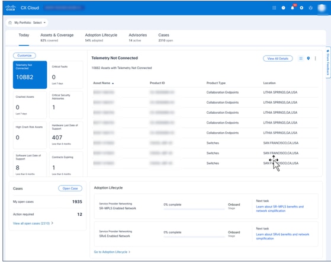Click View all open cases (2310) link
Image resolution: width=331 pixels, height=262 pixels.
pyautogui.click(x=33, y=223)
